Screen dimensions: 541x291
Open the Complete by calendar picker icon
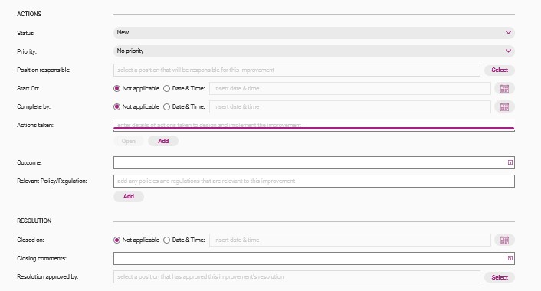click(504, 107)
